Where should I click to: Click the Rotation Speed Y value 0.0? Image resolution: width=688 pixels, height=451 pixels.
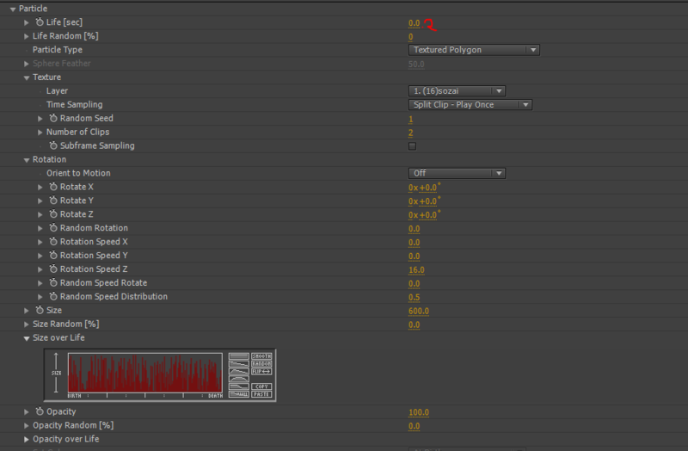414,256
